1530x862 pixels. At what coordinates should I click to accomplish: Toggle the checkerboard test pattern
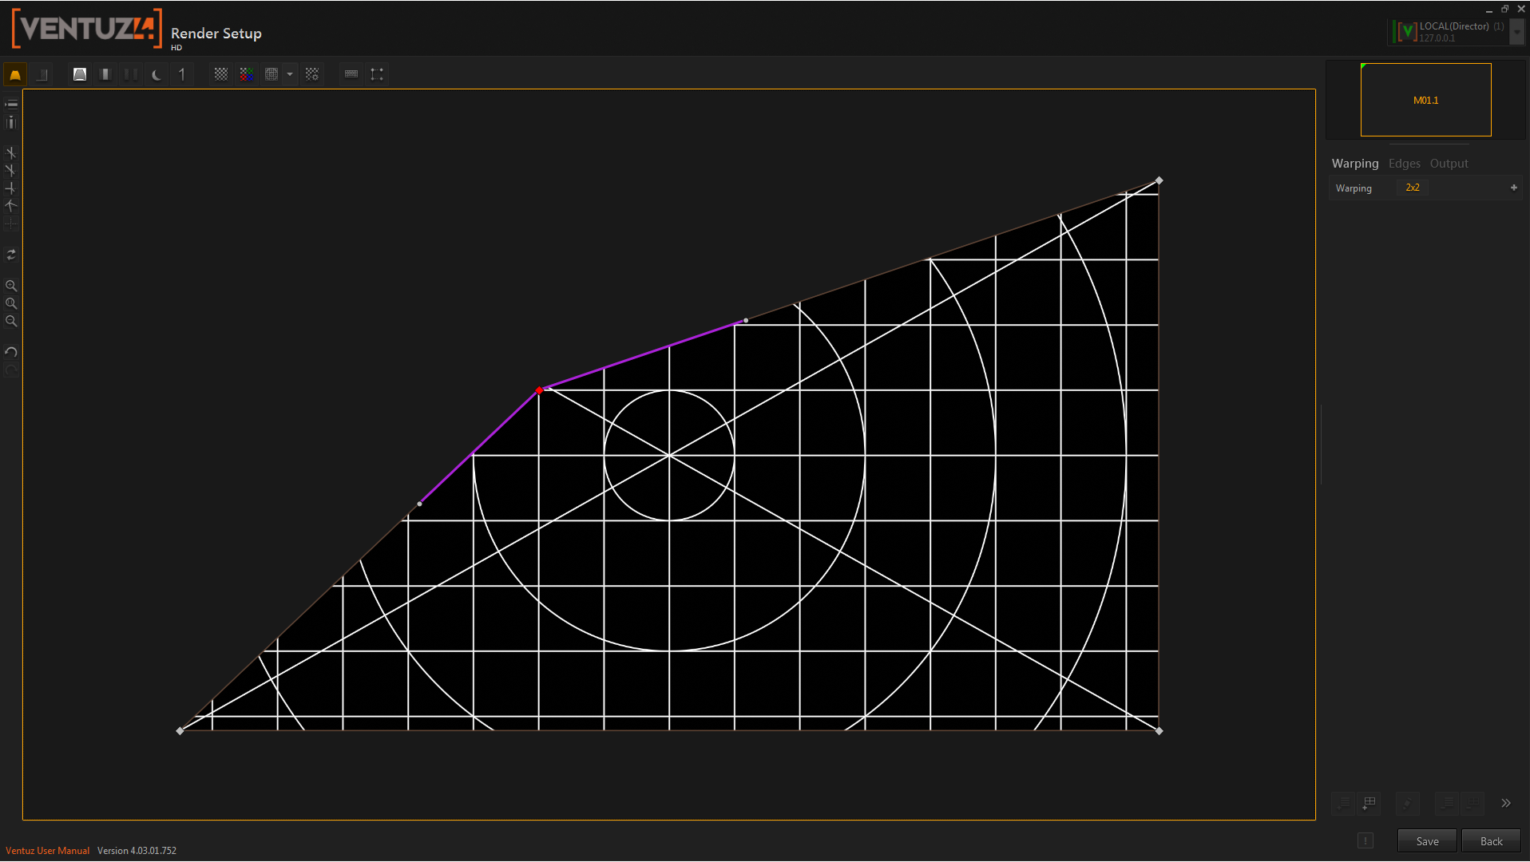[x=221, y=74]
